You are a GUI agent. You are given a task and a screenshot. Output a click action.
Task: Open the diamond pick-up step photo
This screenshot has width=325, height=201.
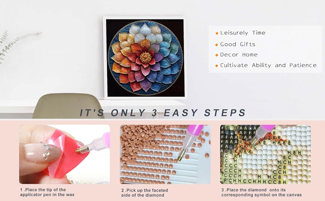(x=165, y=154)
